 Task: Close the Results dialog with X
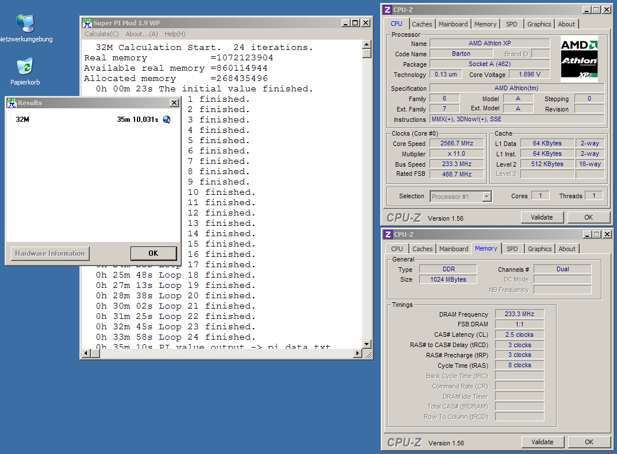174,103
